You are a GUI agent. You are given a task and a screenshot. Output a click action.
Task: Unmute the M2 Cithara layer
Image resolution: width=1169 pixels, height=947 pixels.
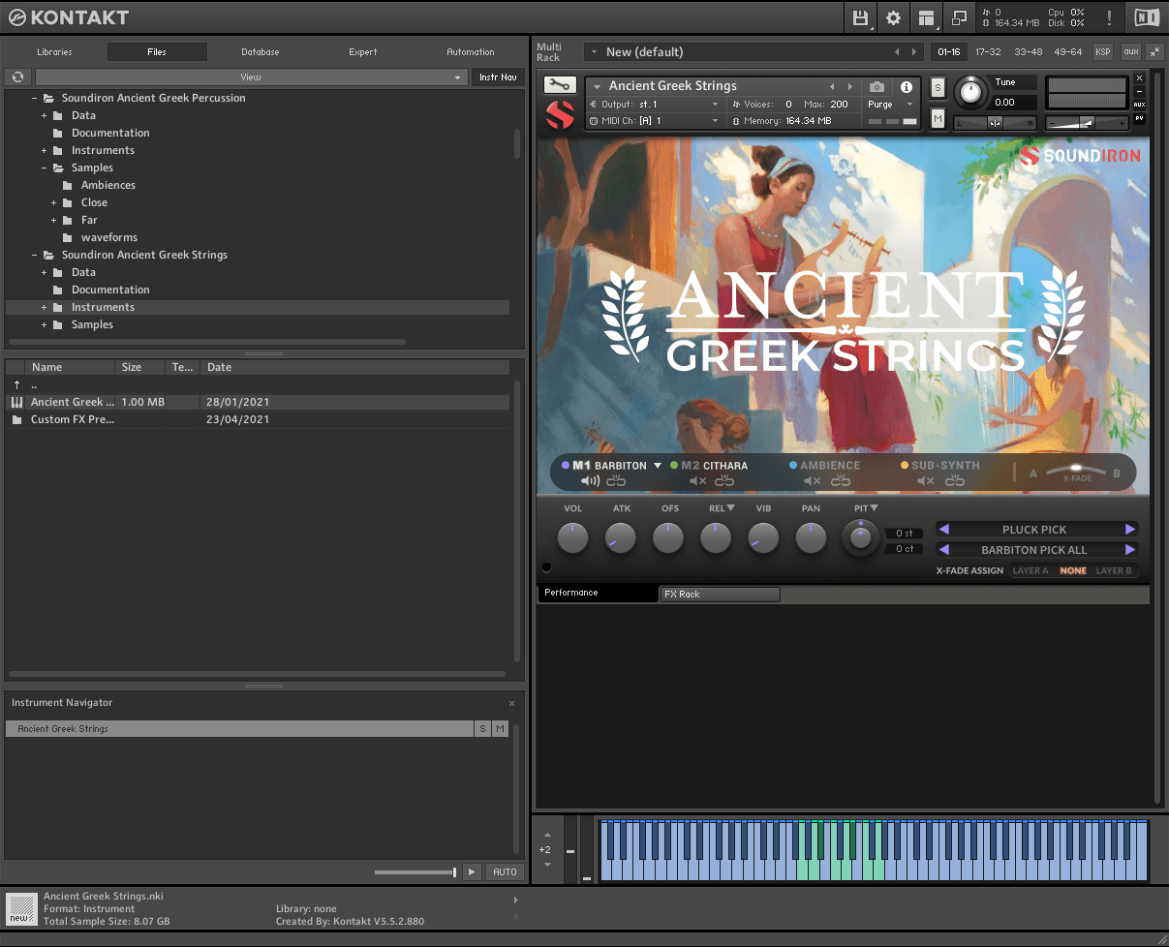coord(698,481)
